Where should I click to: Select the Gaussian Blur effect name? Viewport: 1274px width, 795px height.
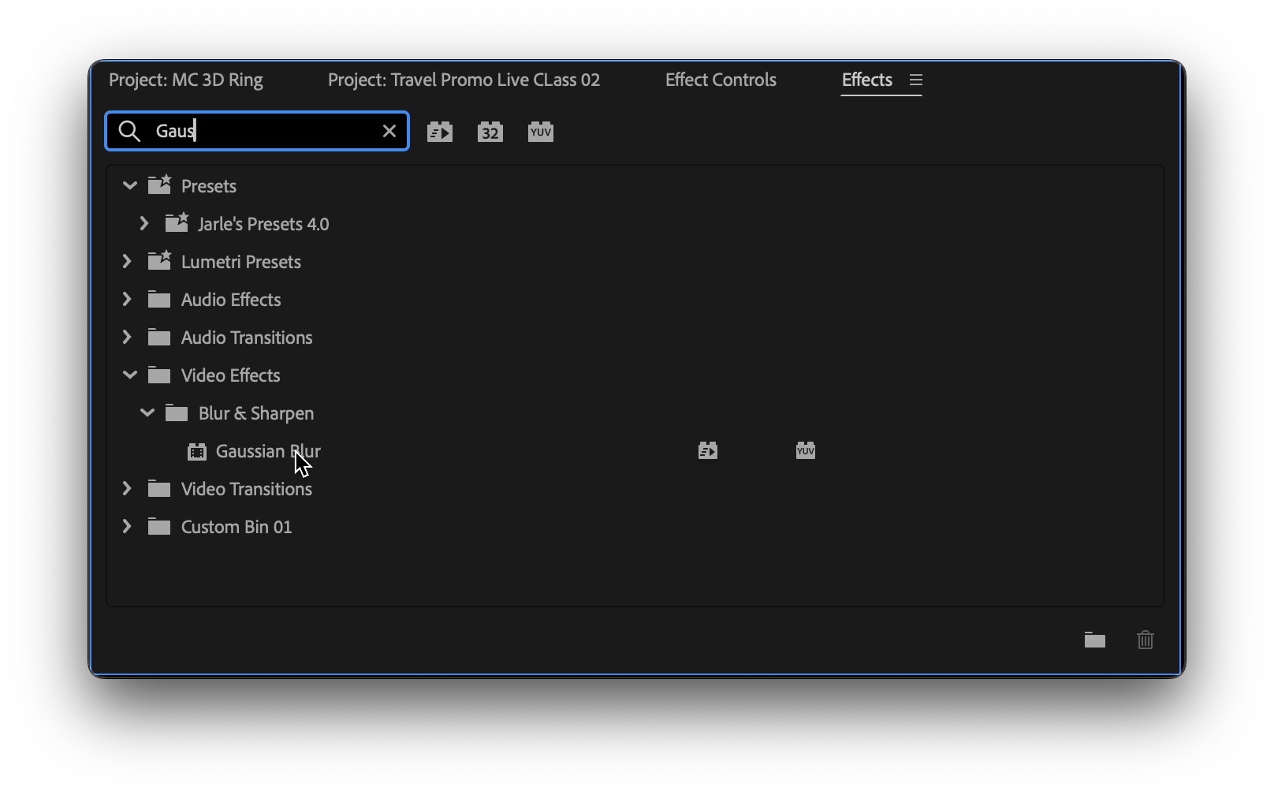tap(268, 451)
